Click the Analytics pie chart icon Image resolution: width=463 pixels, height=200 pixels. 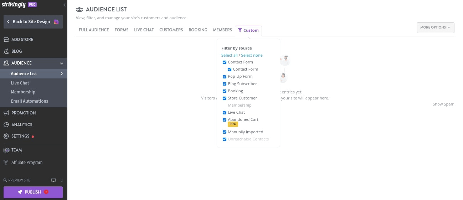pos(6,125)
